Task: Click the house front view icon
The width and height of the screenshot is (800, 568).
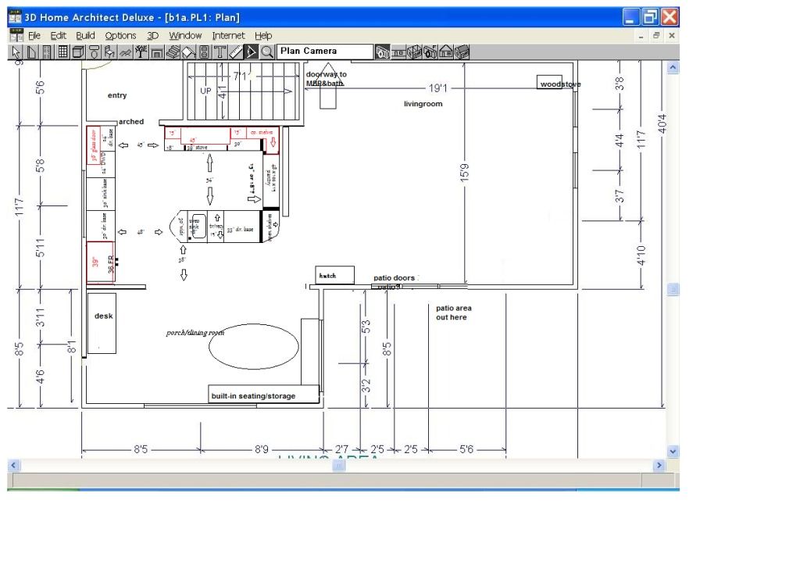Action: click(x=446, y=52)
